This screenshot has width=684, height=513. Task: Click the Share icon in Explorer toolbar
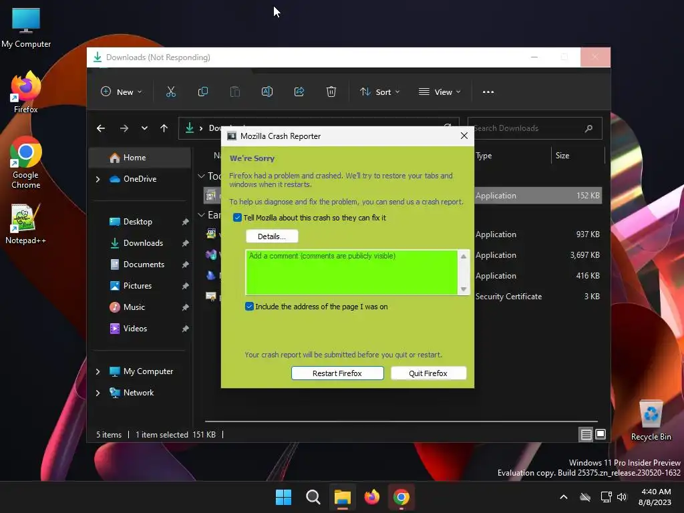click(x=299, y=92)
